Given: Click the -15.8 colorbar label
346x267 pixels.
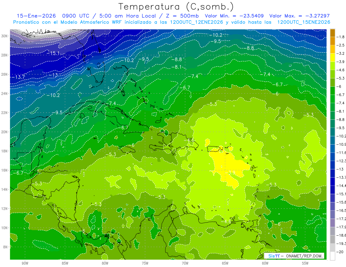Looking at the screenshot, I should coord(342,202).
